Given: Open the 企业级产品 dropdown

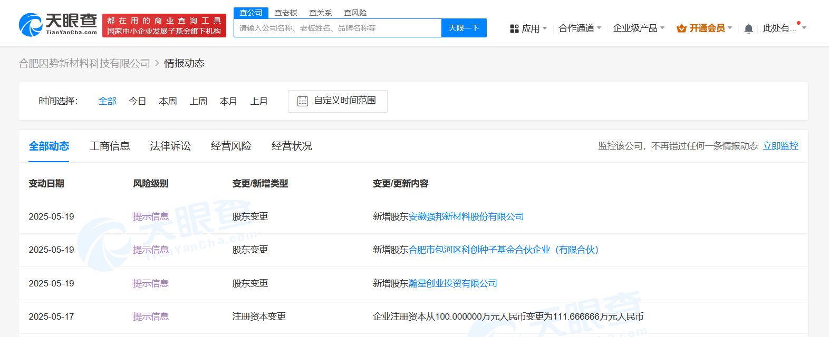Looking at the screenshot, I should tap(638, 28).
